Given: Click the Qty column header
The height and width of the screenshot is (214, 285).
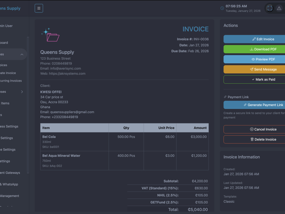Looking at the screenshot, I should 126,128.
